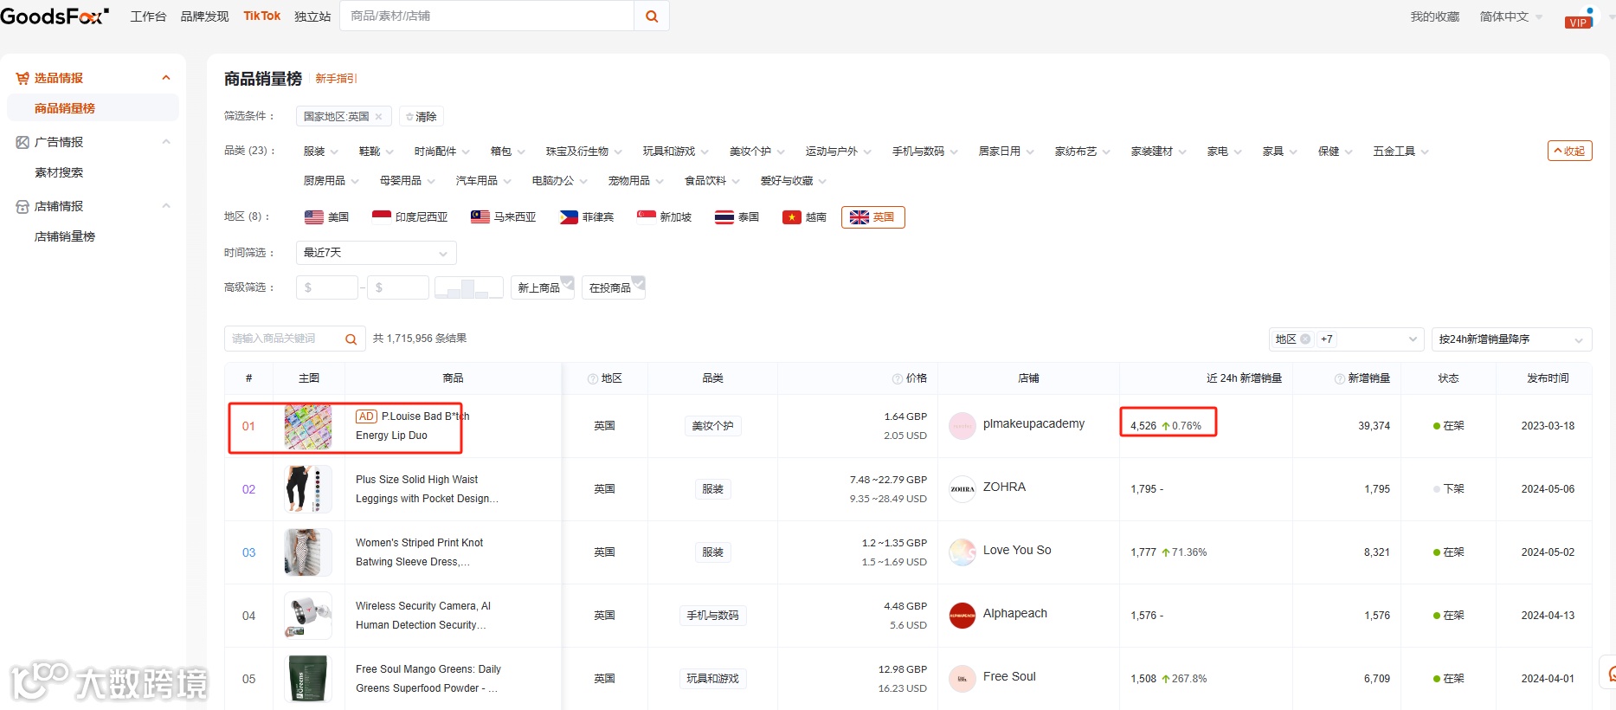Screen dimensions: 1616x710
Task: Focus the minimum price input field
Action: pyautogui.click(x=327, y=287)
